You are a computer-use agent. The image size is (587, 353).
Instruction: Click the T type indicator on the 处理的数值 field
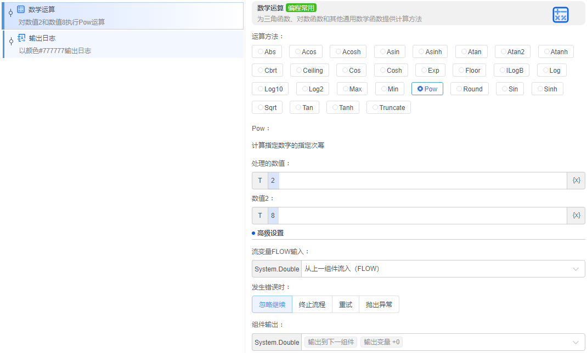point(259,180)
